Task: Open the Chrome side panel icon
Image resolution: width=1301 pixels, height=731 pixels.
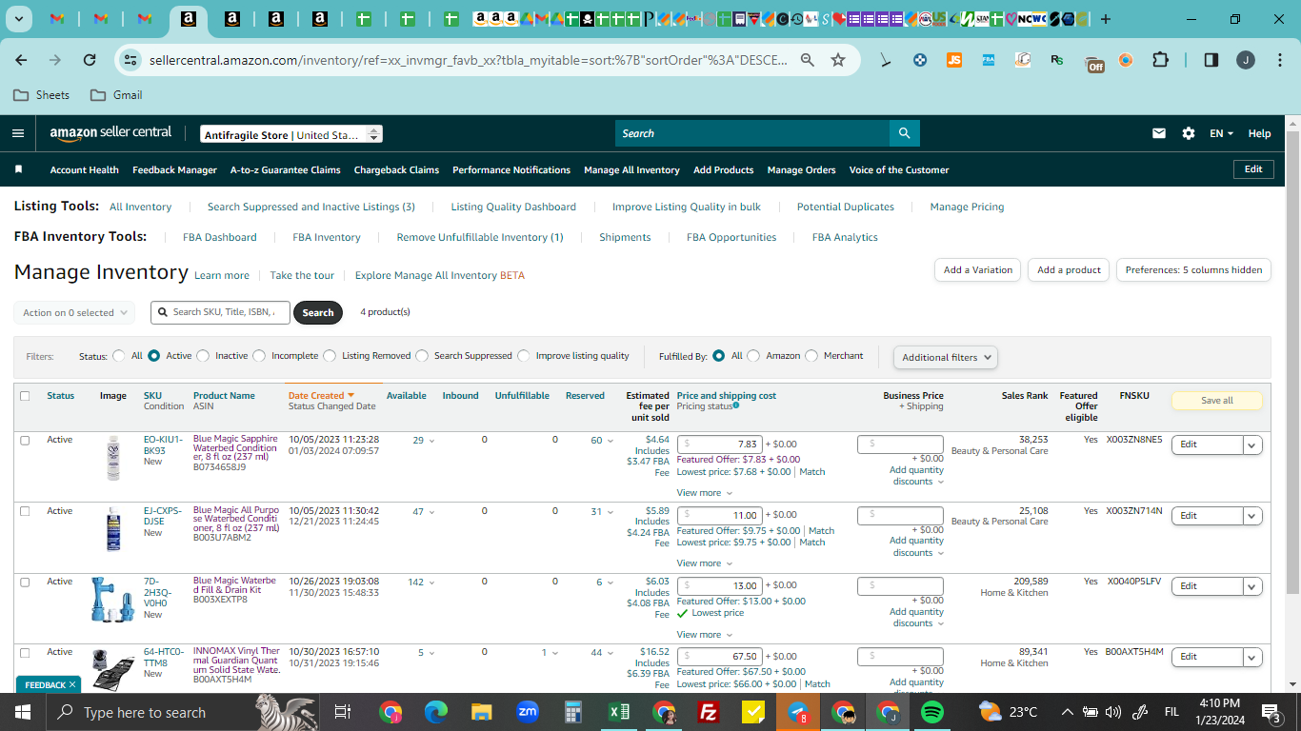Action: tap(1211, 60)
